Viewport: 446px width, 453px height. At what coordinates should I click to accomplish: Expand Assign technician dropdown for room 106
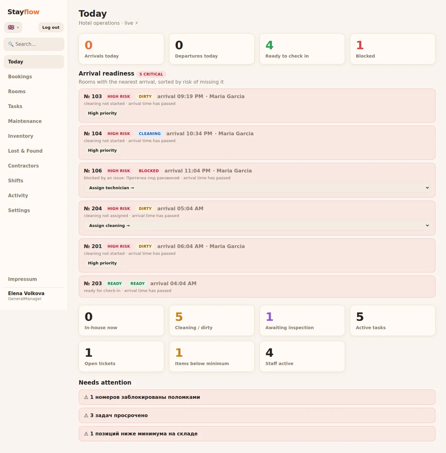(x=257, y=188)
